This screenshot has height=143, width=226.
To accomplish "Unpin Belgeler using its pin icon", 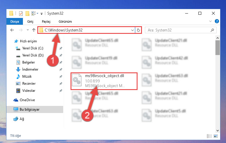I will pos(61,62).
